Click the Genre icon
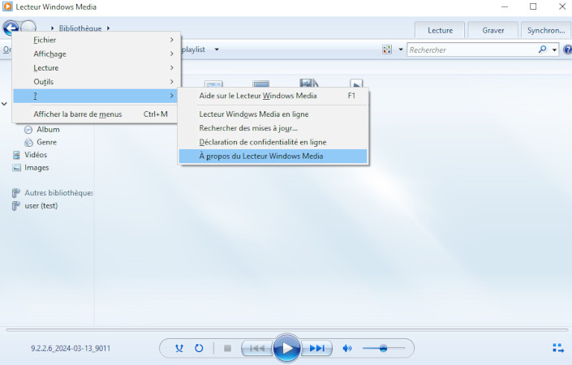The image size is (572, 365). (x=28, y=143)
